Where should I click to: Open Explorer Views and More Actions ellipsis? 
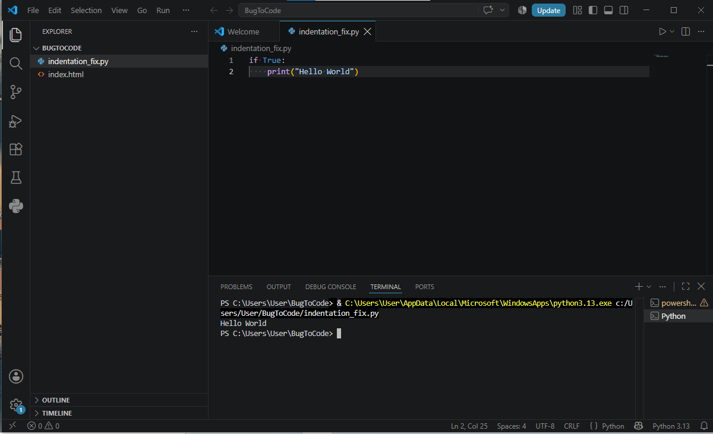[194, 31]
